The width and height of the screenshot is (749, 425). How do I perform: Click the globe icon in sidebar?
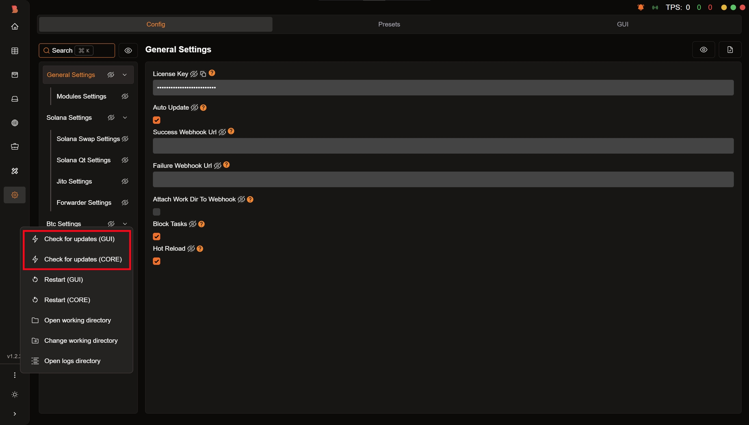point(15,123)
